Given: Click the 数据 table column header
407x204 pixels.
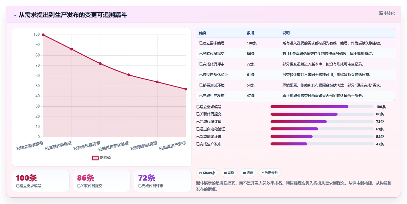Looking at the screenshot, I should pos(250,33).
